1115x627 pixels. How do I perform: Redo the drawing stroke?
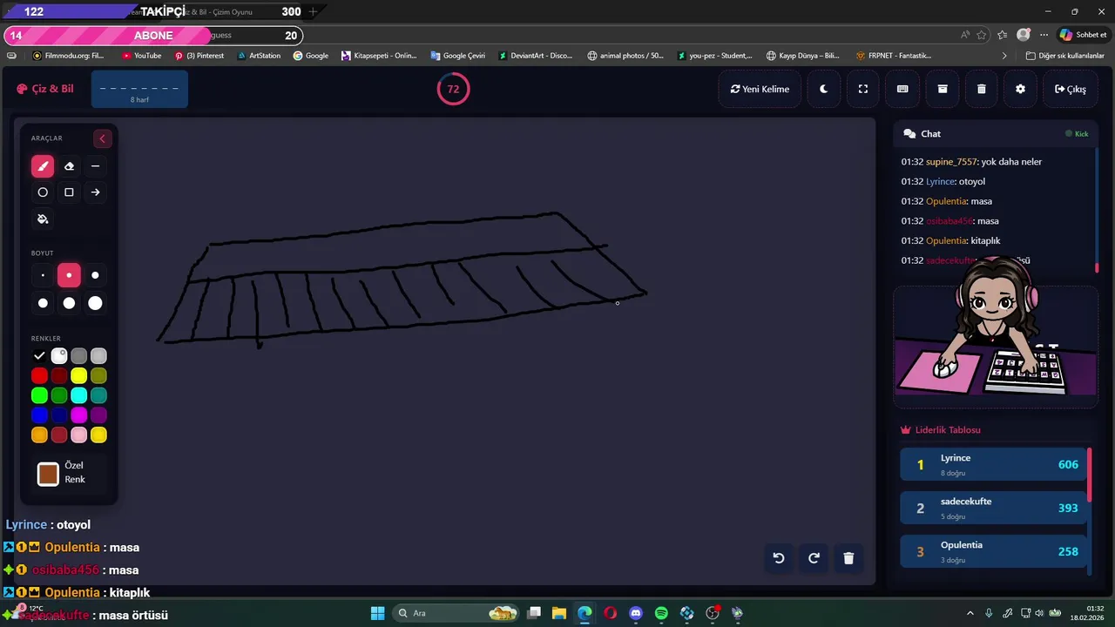point(814,558)
